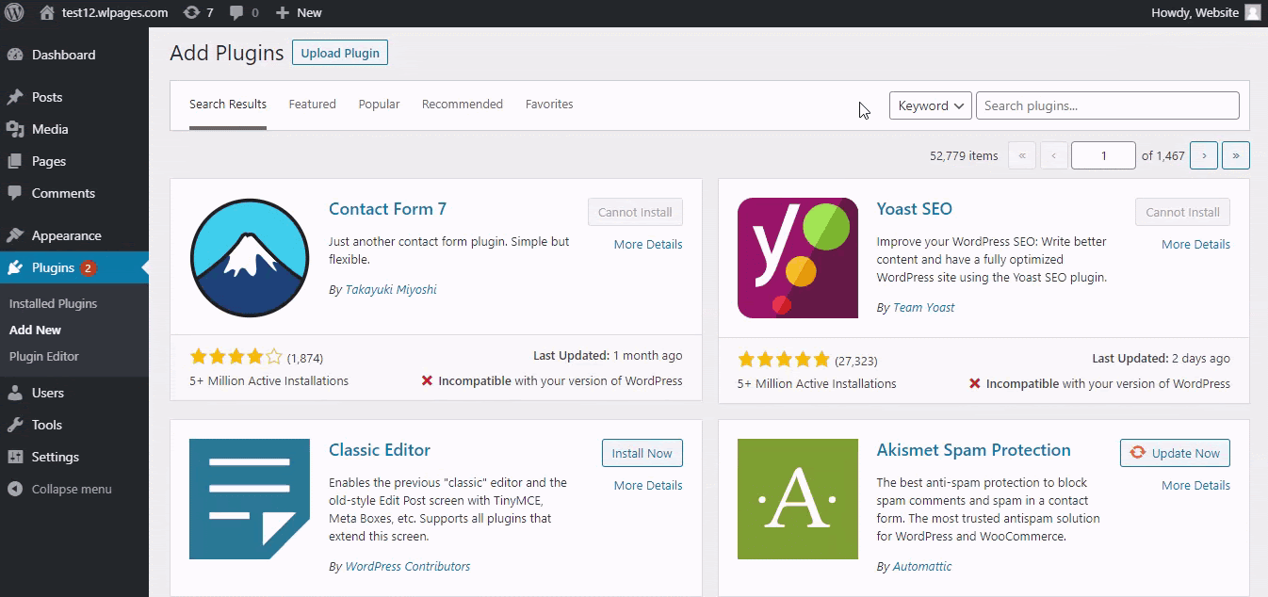Click the current page number field
This screenshot has width=1268, height=597.
1103,155
